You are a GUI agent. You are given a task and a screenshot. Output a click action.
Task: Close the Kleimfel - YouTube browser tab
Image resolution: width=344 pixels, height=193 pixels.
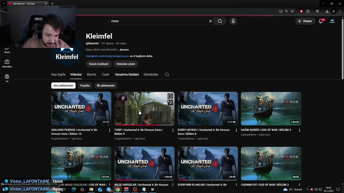tap(46, 3)
